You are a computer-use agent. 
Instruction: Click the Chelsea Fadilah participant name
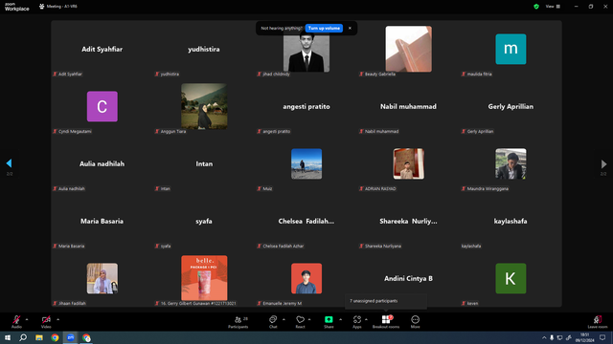[306, 221]
